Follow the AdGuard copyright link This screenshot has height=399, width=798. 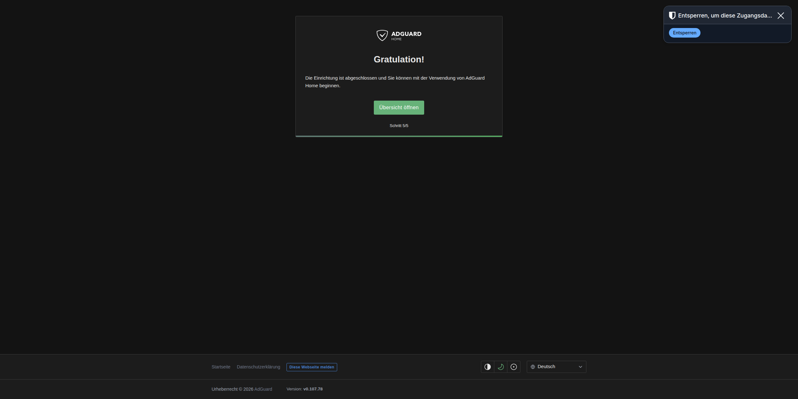[x=263, y=389]
